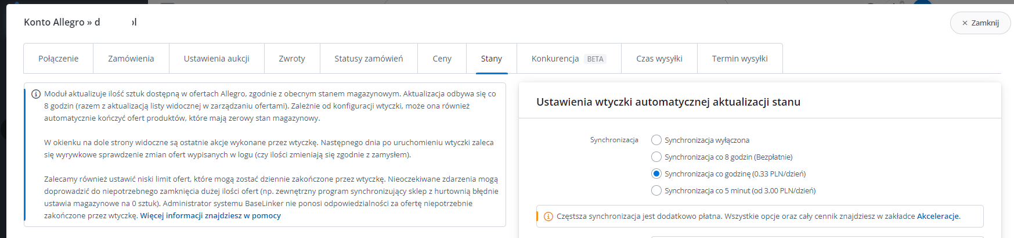
Task: Select 'Synchronizacja co 8 godzin' radio option
Action: [656, 157]
